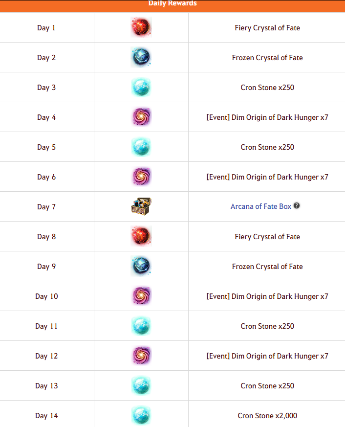Select the Day 14 Cron Stone icon
The height and width of the screenshot is (427, 345).
coord(141,415)
